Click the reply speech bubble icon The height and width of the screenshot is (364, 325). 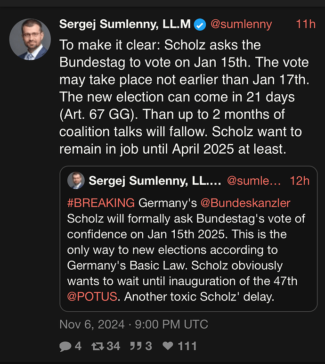pyautogui.click(x=65, y=347)
